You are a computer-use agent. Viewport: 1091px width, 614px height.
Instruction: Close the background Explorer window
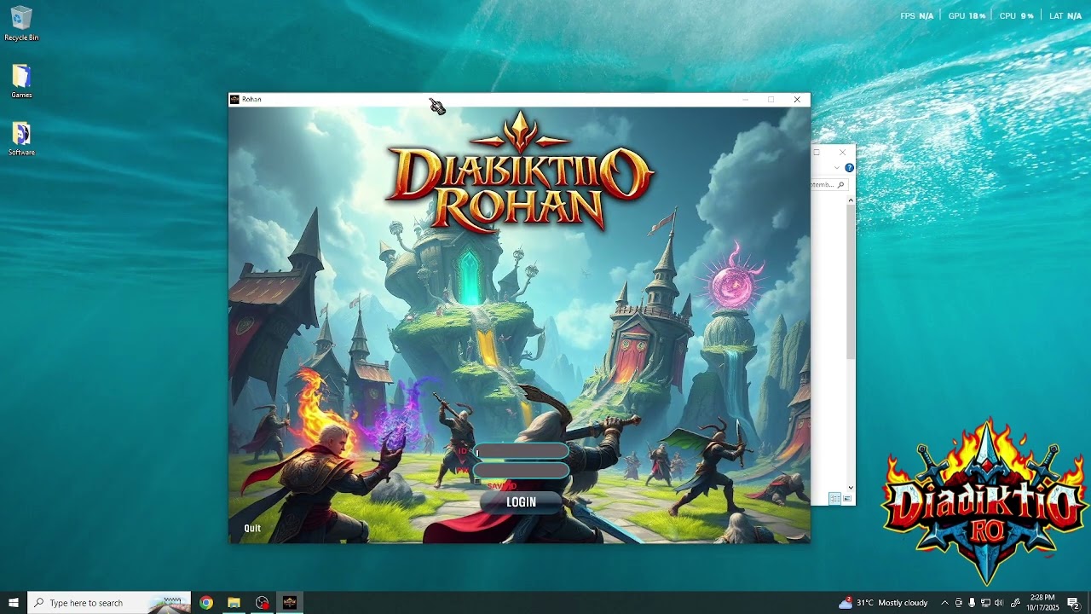pyautogui.click(x=842, y=153)
